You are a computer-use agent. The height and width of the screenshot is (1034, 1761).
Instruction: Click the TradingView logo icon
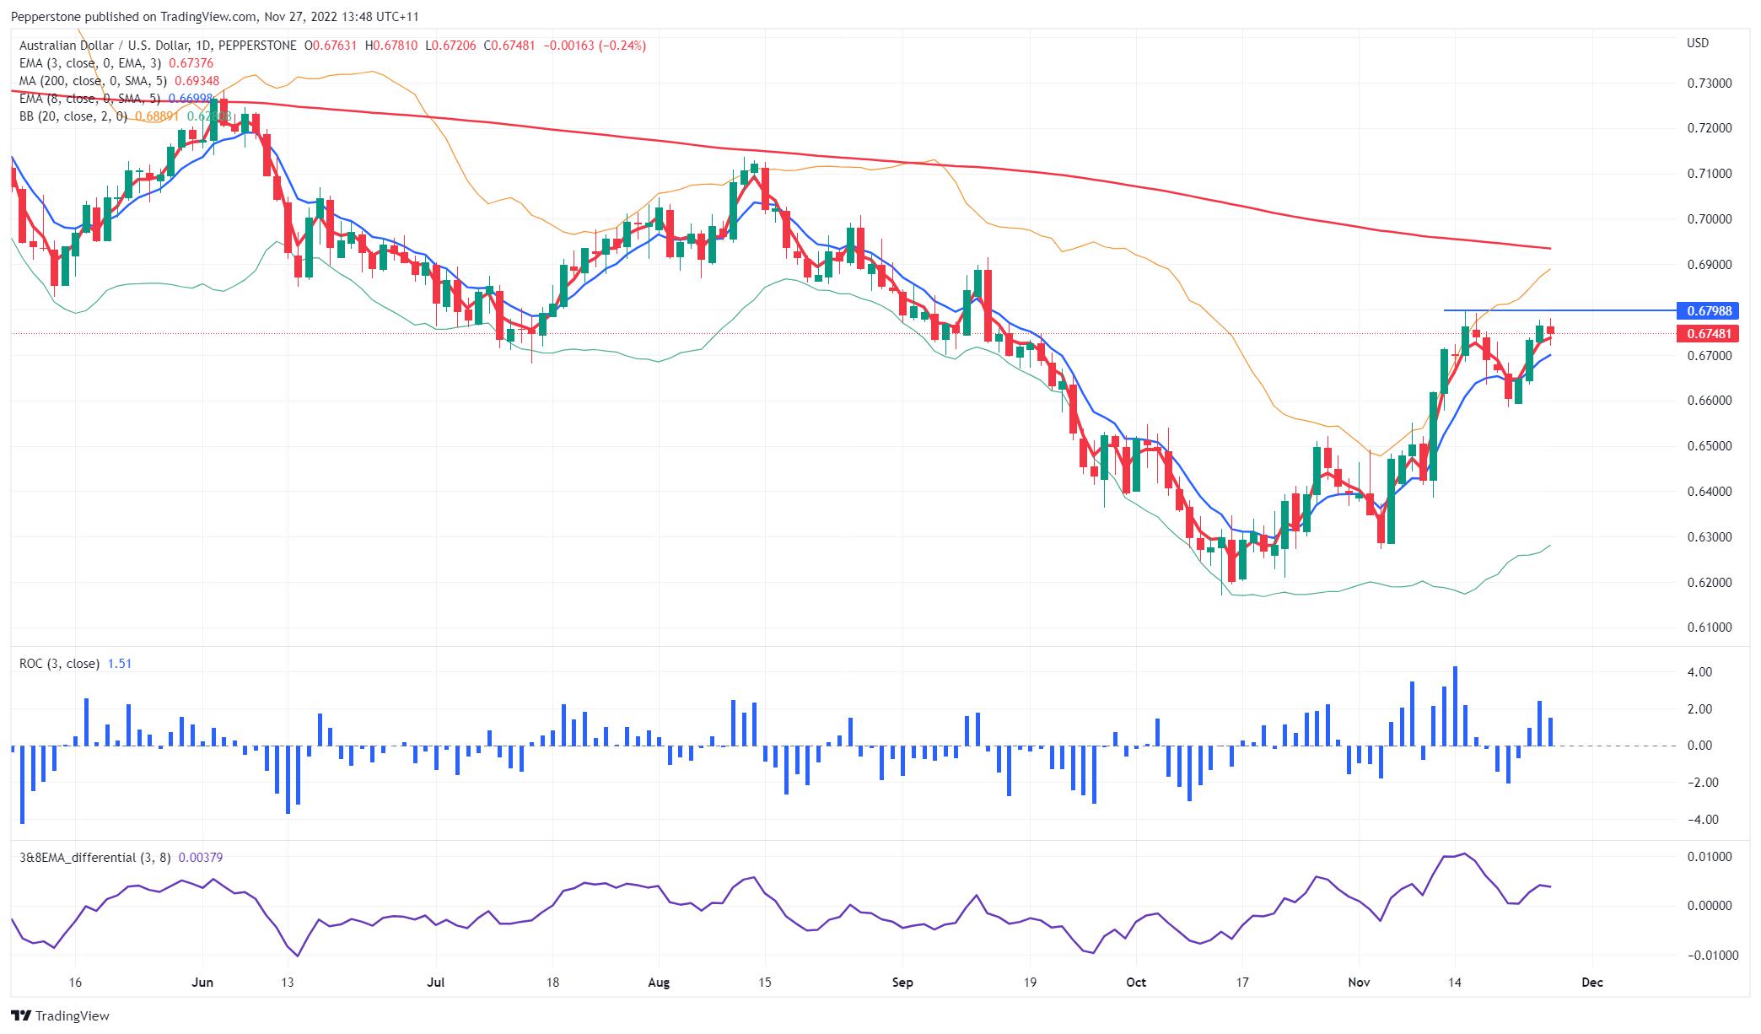tap(21, 1015)
